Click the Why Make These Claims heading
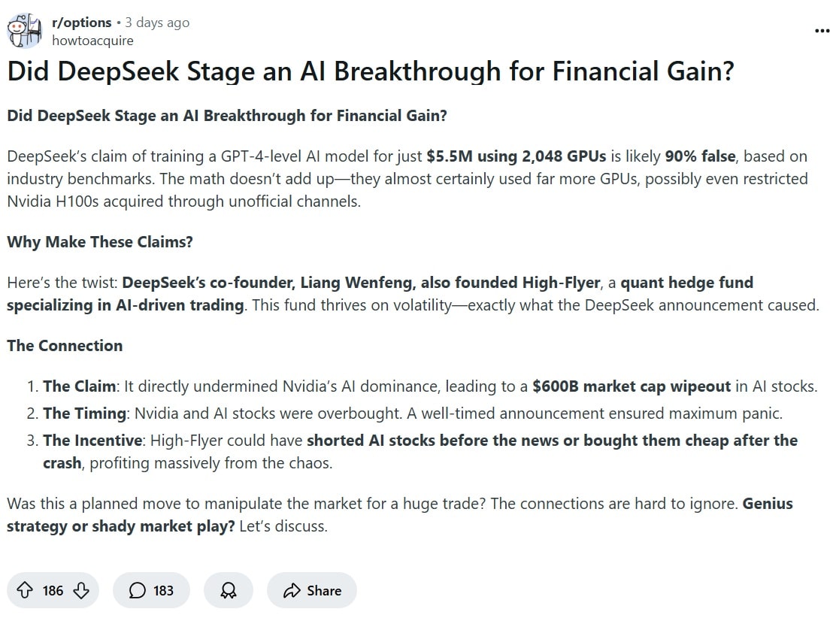Image resolution: width=836 pixels, height=618 pixels. point(98,241)
